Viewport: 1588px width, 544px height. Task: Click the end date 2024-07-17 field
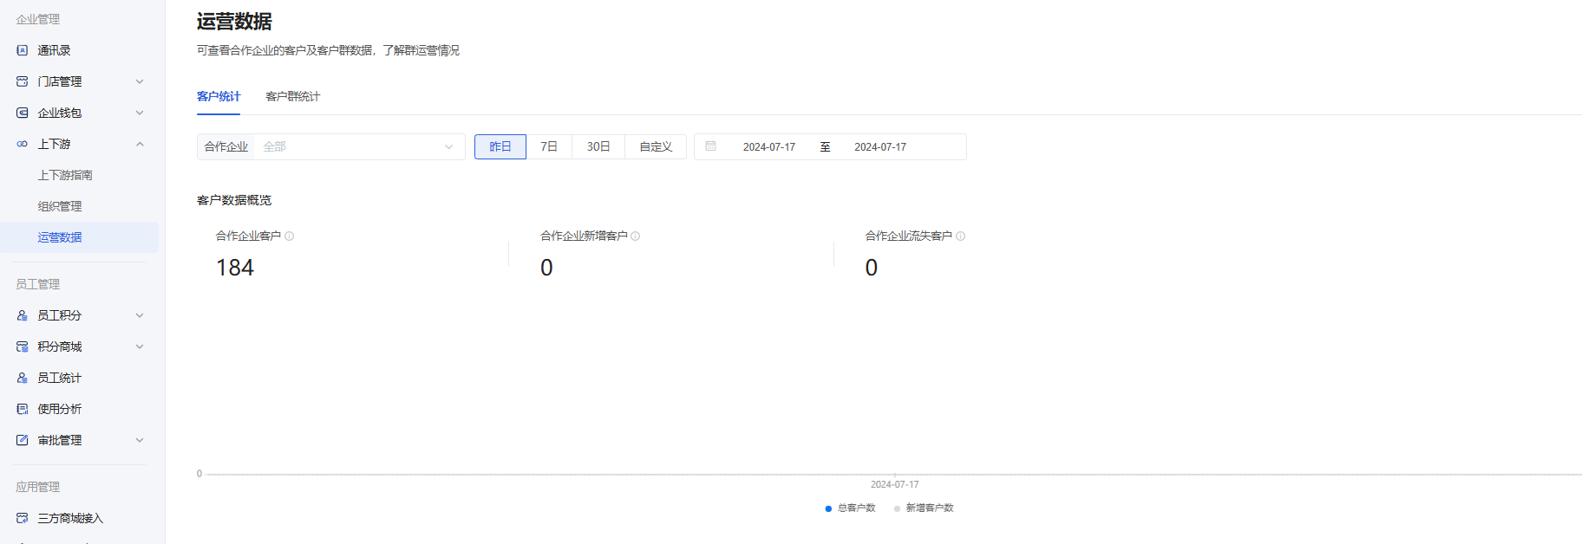point(880,147)
